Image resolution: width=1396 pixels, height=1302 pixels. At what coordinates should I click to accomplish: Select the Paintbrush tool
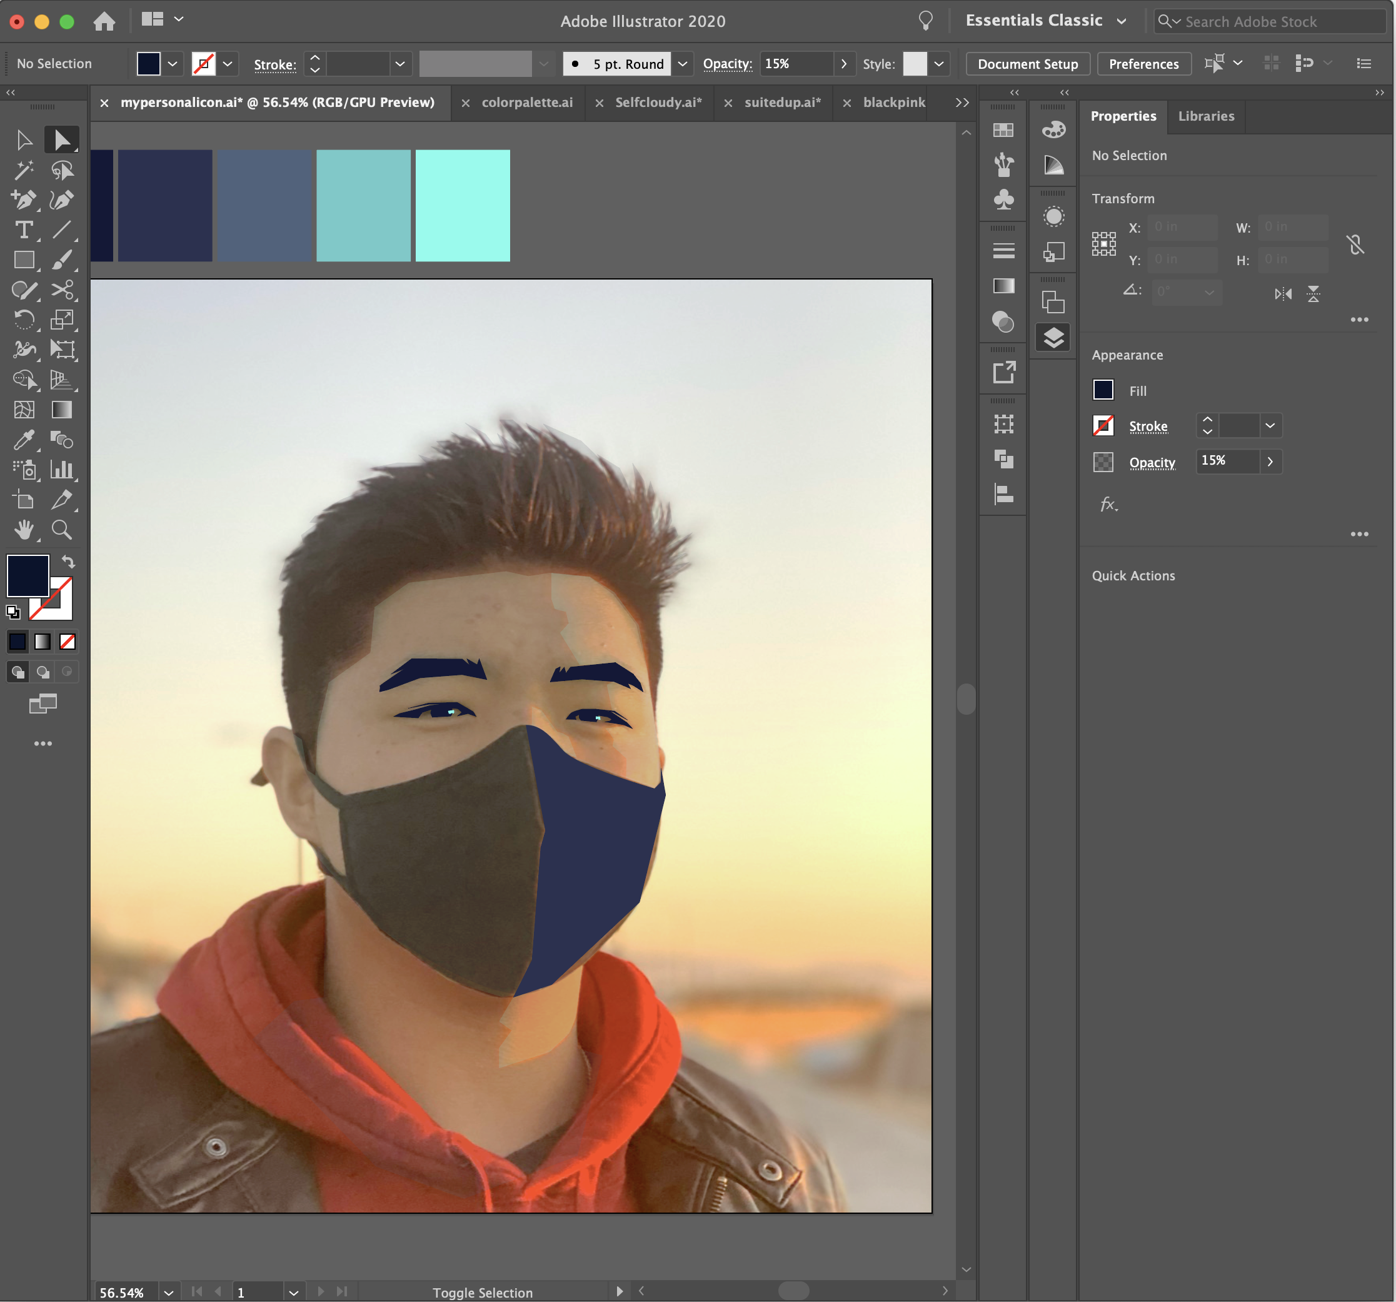click(x=62, y=260)
